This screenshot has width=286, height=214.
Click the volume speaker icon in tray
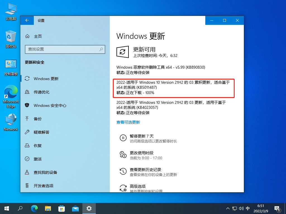pos(241,208)
